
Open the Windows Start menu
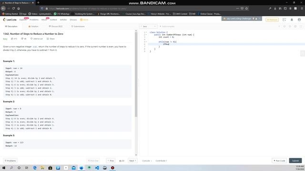pyautogui.click(x=4, y=168)
